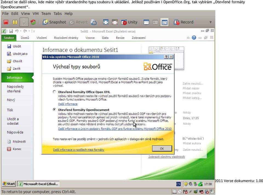The width and height of the screenshot is (263, 195).
Task: Enter Unity mode from the toolbar
Action: click(x=129, y=22)
